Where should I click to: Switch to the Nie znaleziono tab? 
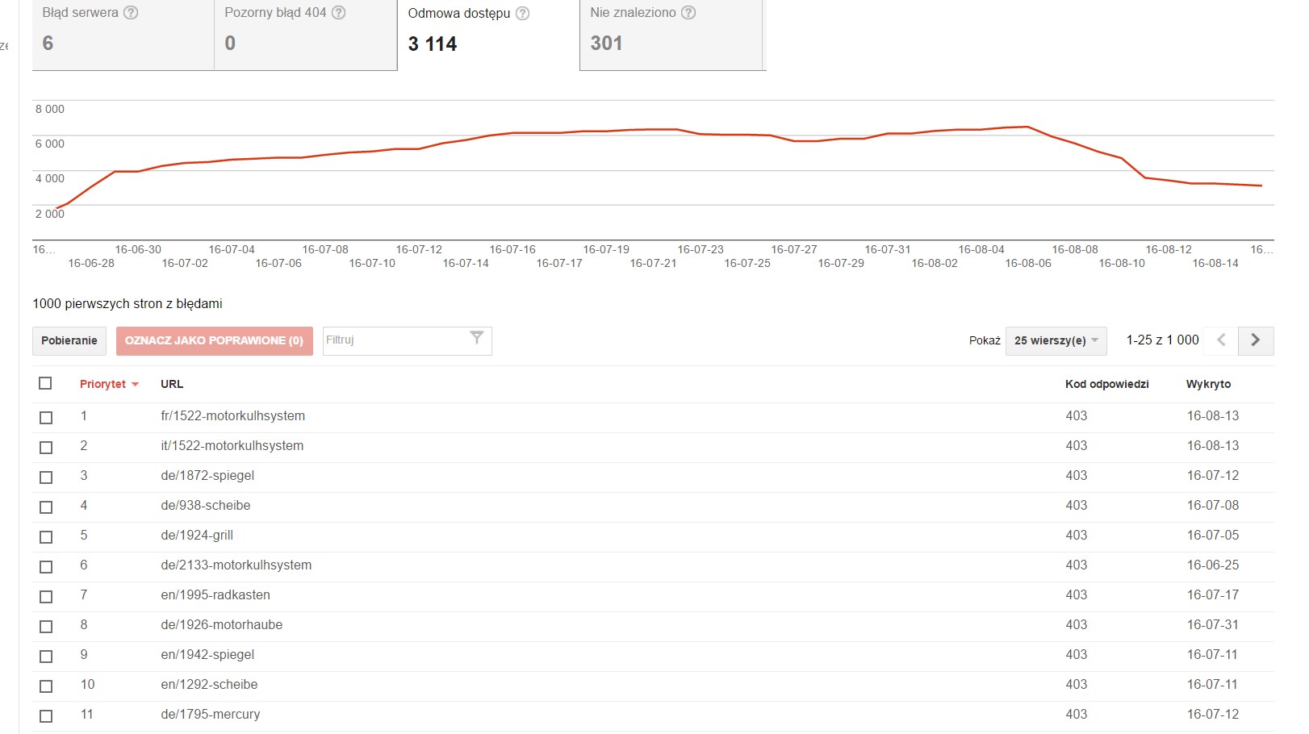click(672, 35)
